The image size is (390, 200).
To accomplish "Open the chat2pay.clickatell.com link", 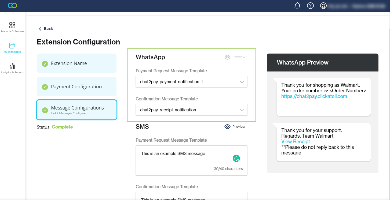I will (x=314, y=96).
